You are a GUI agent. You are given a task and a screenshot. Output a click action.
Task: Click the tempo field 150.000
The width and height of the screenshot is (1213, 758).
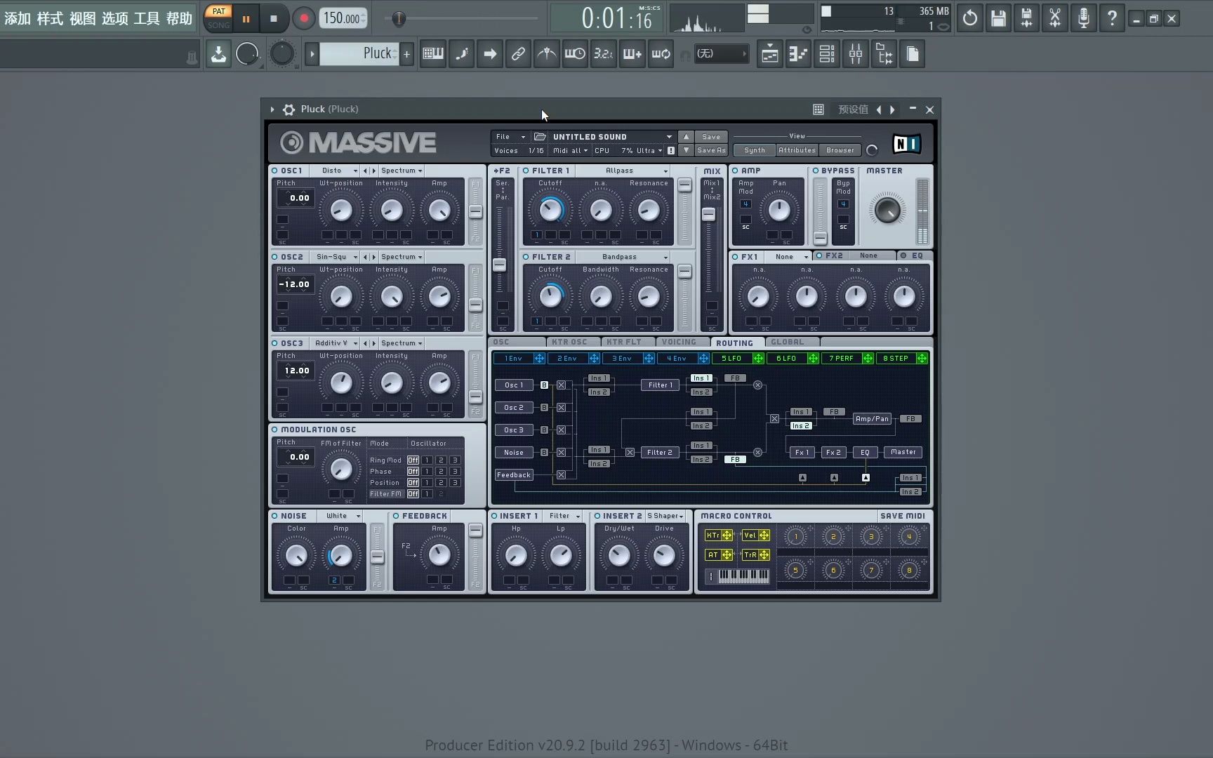[x=342, y=18]
